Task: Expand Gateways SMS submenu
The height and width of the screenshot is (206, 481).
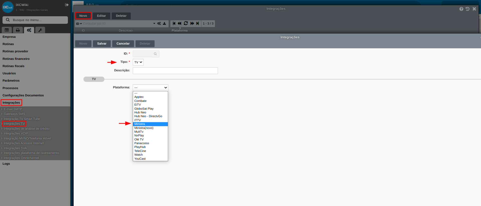Action: (14, 114)
